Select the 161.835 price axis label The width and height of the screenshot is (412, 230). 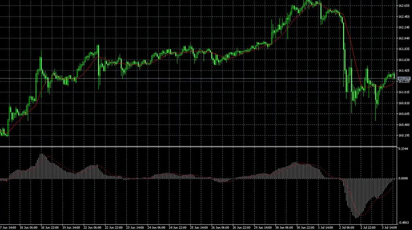[404, 49]
